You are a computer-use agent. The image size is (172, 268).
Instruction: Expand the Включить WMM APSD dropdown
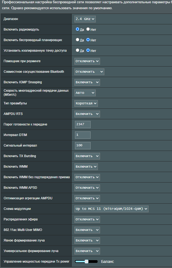87,188
